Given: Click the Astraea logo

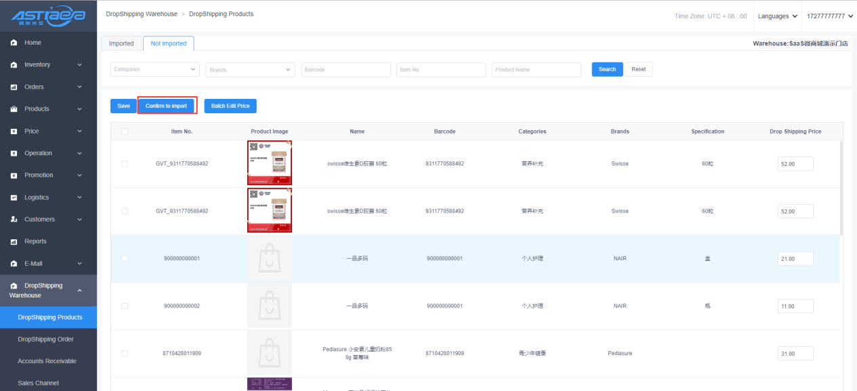Looking at the screenshot, I should pyautogui.click(x=47, y=16).
